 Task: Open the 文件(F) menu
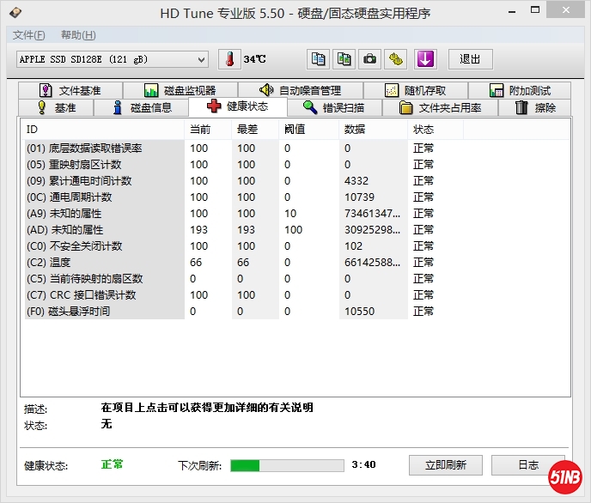click(x=29, y=35)
